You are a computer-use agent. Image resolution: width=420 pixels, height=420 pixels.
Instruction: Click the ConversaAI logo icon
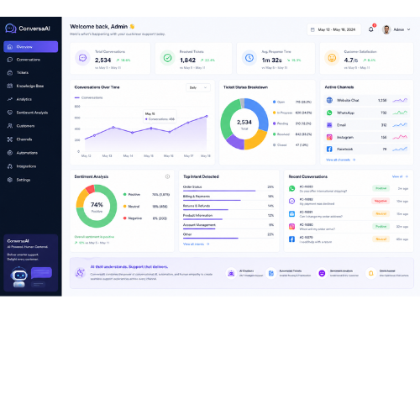coord(11,29)
